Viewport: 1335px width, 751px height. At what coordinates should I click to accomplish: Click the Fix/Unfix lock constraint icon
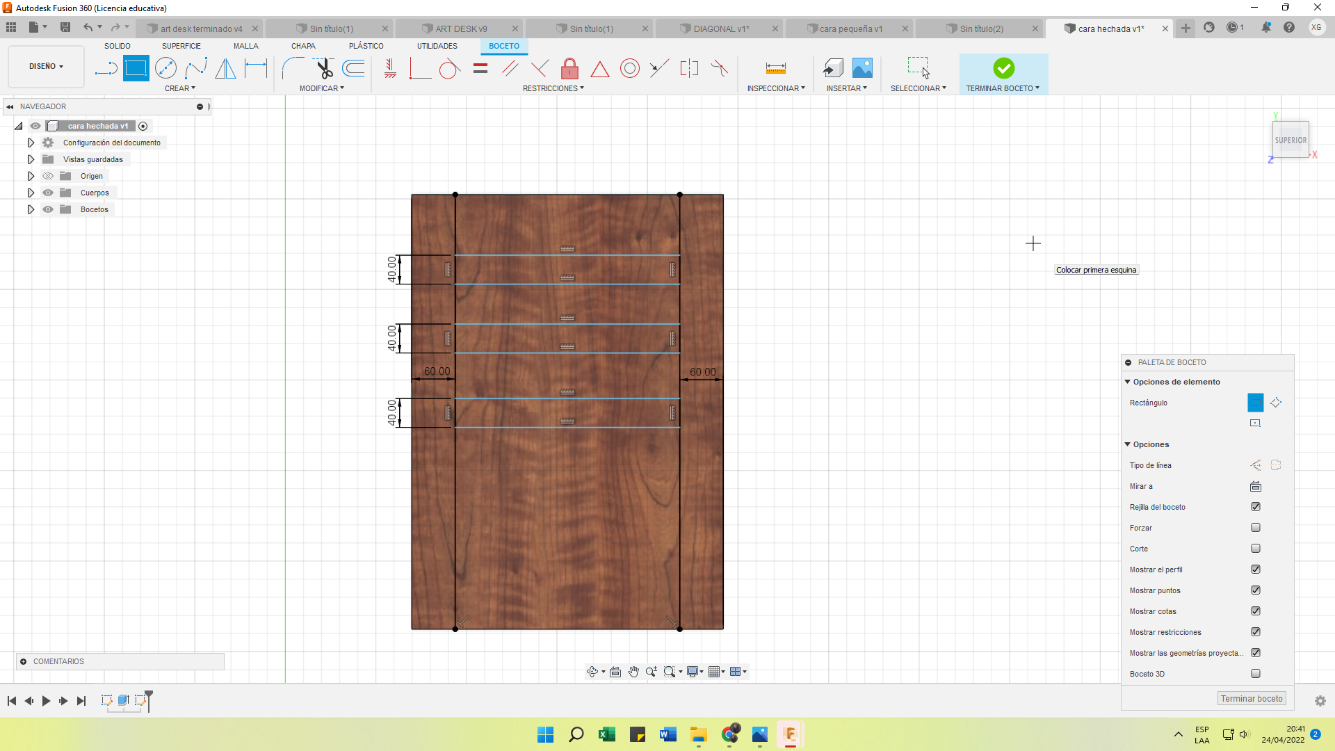pos(569,68)
